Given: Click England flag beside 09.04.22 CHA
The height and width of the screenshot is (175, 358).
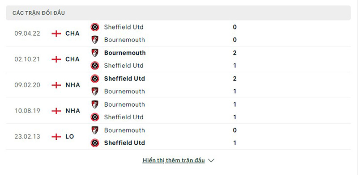Looking at the screenshot, I should (56, 34).
